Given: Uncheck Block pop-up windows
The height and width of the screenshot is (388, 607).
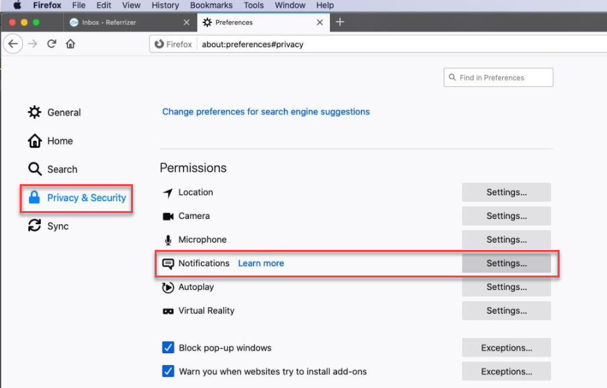Looking at the screenshot, I should point(168,347).
